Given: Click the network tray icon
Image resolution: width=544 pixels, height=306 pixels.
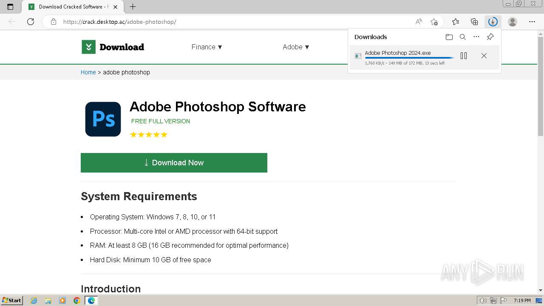Looking at the screenshot, I should pyautogui.click(x=493, y=300).
